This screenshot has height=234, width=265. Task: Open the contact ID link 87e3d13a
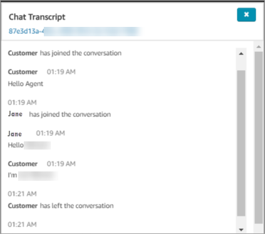click(75, 31)
